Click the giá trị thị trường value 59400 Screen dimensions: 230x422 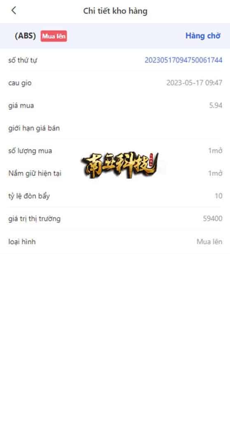tap(213, 218)
